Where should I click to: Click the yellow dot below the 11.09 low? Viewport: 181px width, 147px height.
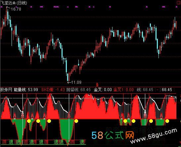pyautogui.click(x=76, y=121)
